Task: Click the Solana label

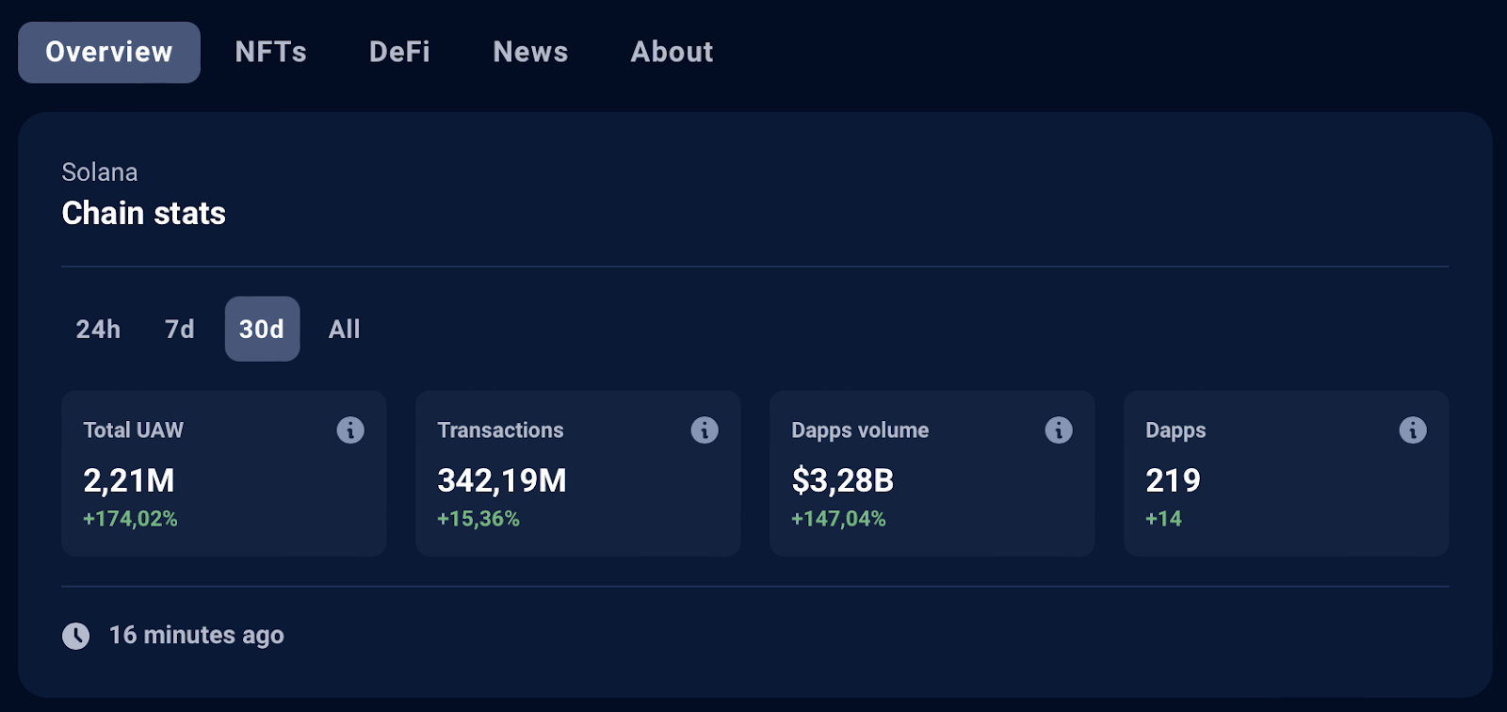Action: [100, 172]
